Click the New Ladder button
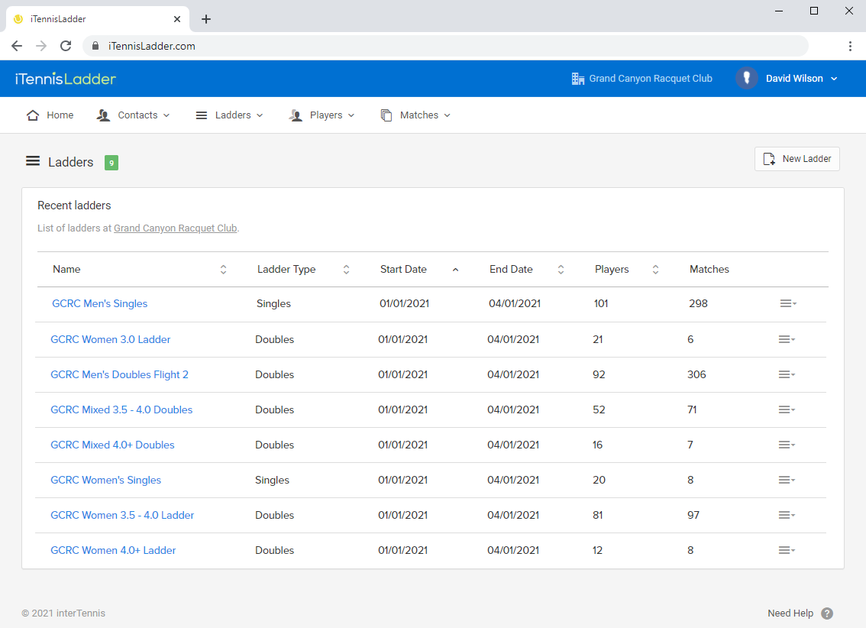The image size is (866, 628). click(797, 159)
